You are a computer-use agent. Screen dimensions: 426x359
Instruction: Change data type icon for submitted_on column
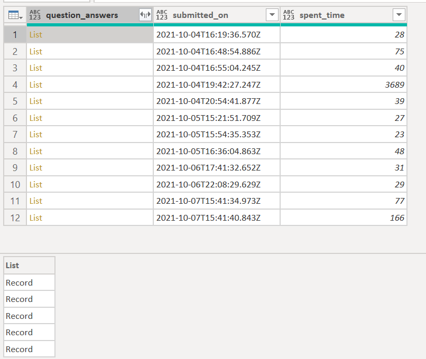[162, 15]
